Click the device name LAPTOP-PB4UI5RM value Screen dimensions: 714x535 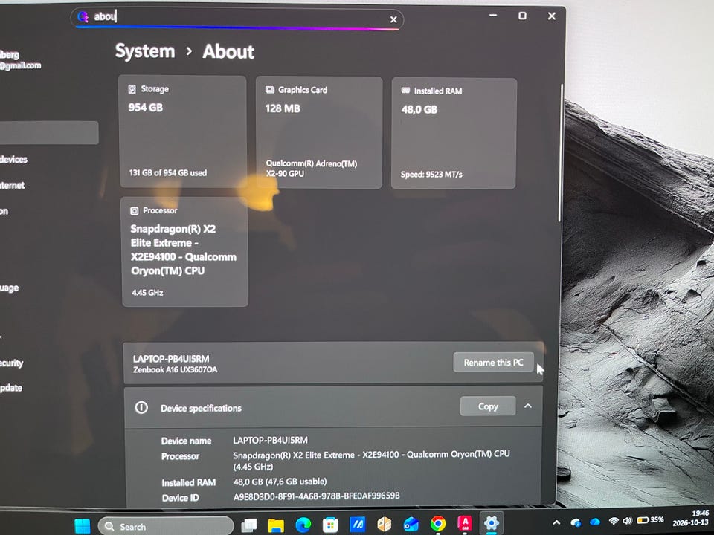271,441
